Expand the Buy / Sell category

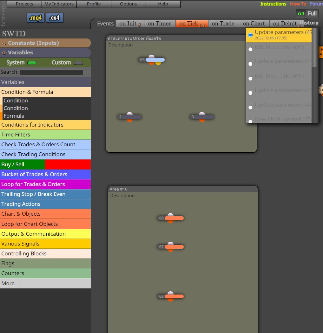45,164
